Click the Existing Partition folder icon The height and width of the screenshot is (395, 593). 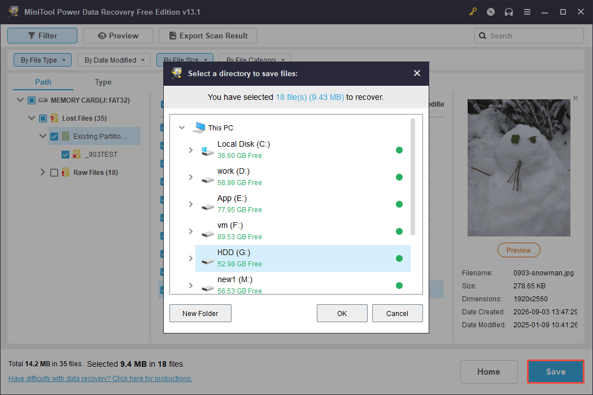click(66, 136)
